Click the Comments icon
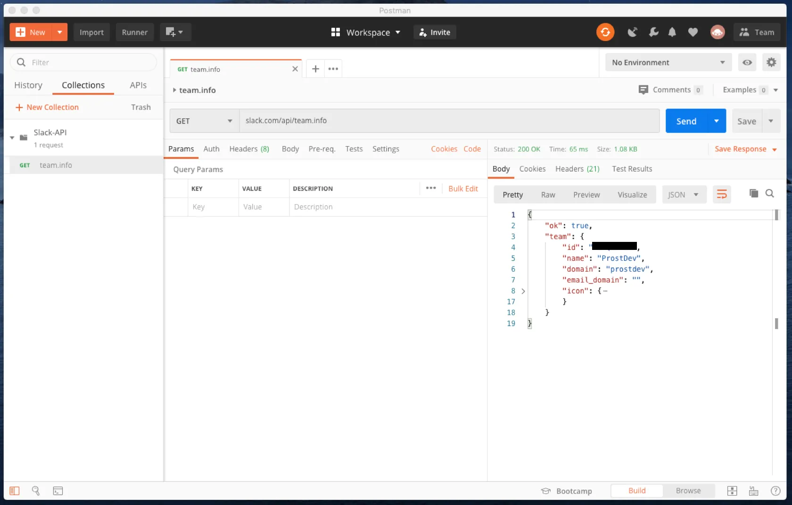Image resolution: width=792 pixels, height=505 pixels. 643,90
